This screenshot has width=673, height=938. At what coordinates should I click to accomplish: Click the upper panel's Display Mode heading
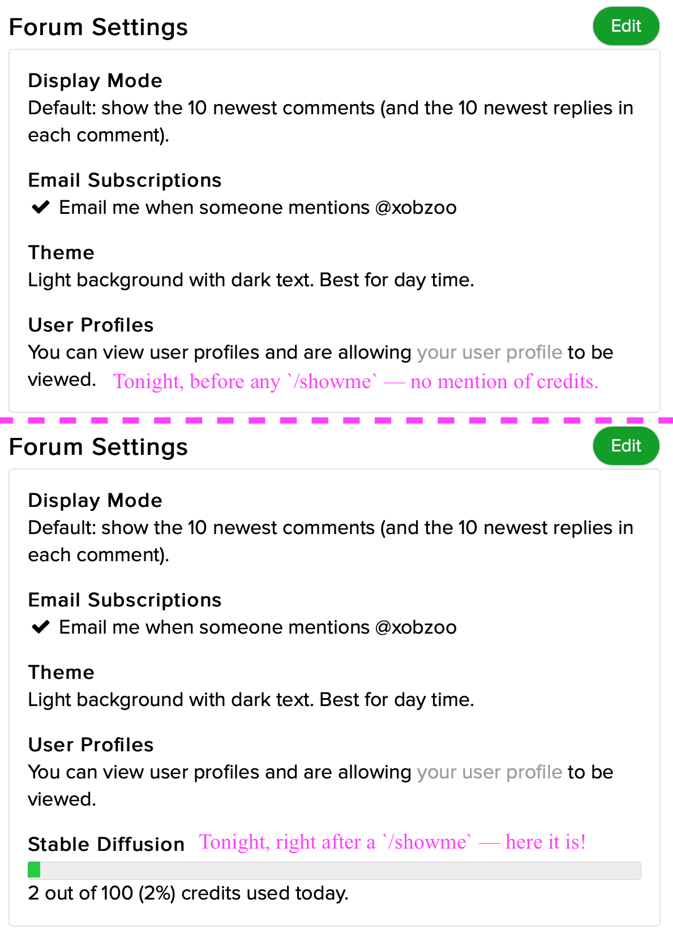(x=95, y=81)
